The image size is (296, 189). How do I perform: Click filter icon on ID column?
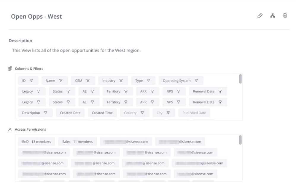(31, 81)
